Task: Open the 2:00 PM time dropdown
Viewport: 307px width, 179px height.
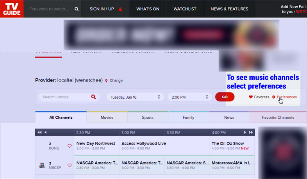Action: [189, 97]
